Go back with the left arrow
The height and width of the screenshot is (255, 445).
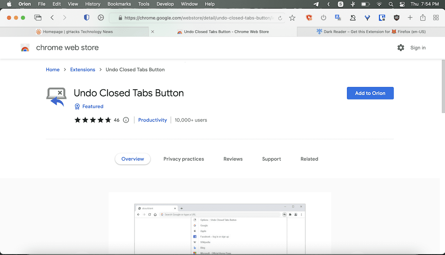tap(52, 17)
